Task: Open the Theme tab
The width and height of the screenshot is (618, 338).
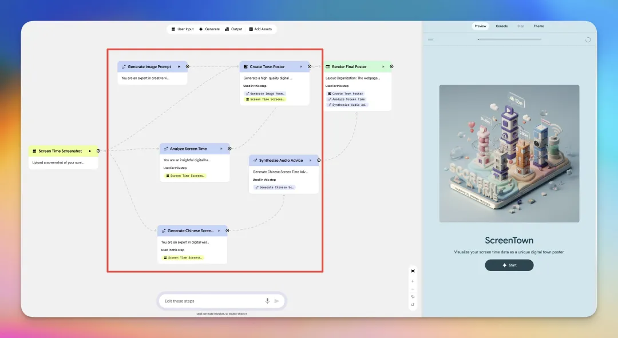Action: pos(538,26)
